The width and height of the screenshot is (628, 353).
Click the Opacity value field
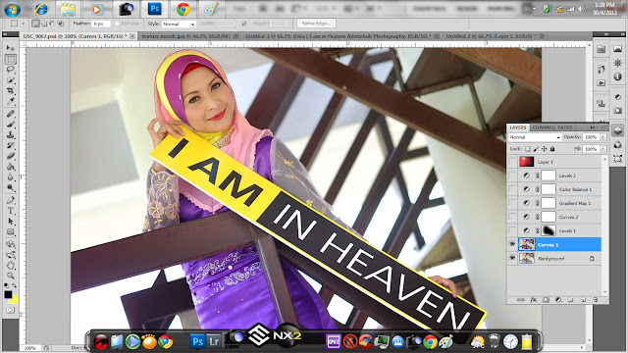(x=591, y=137)
